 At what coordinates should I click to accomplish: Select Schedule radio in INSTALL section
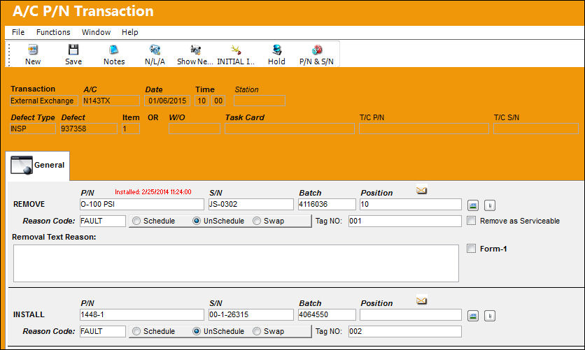pos(136,331)
